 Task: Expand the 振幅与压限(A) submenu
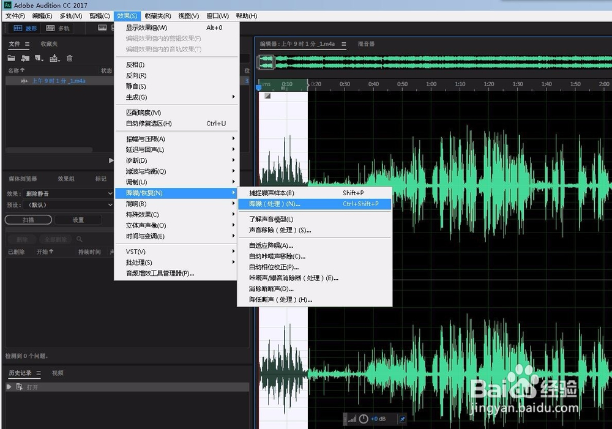(176, 139)
